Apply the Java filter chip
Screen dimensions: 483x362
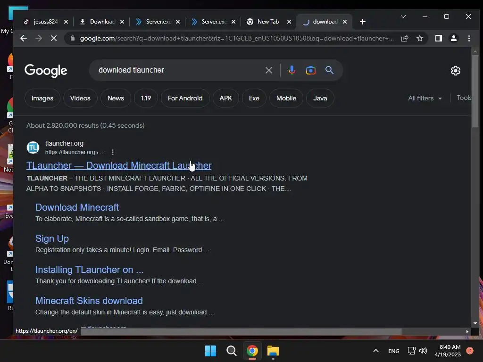click(320, 98)
